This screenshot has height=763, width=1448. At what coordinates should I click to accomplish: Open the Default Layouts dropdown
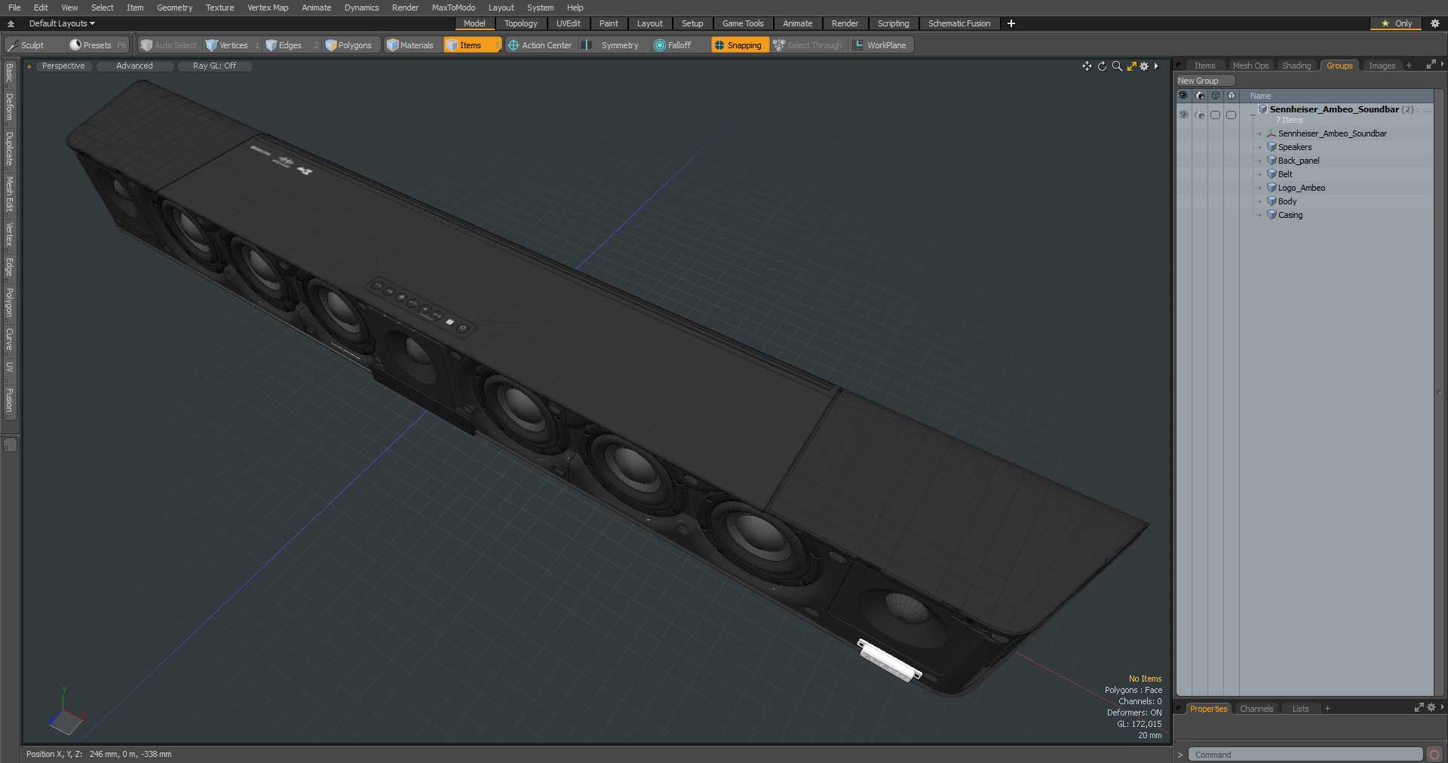(x=62, y=23)
